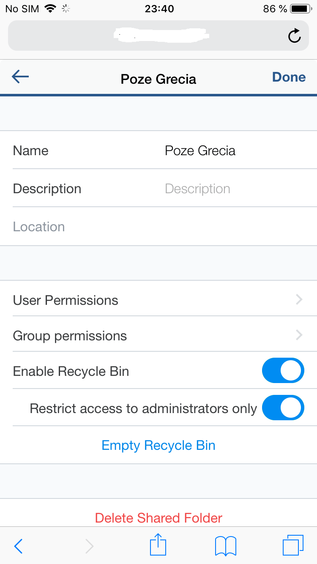Screen dimensions: 317x564
Task: Tap the back arrow in header
Action: pos(20,77)
